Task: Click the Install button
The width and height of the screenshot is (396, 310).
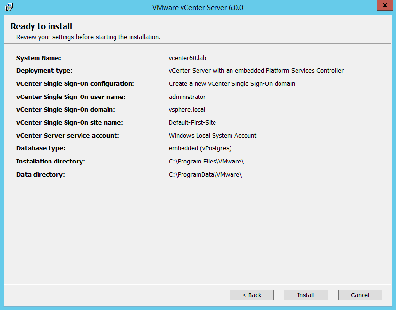Action: click(x=306, y=295)
